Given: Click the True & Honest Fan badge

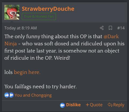Looking at the screenshot, I should (39, 16).
